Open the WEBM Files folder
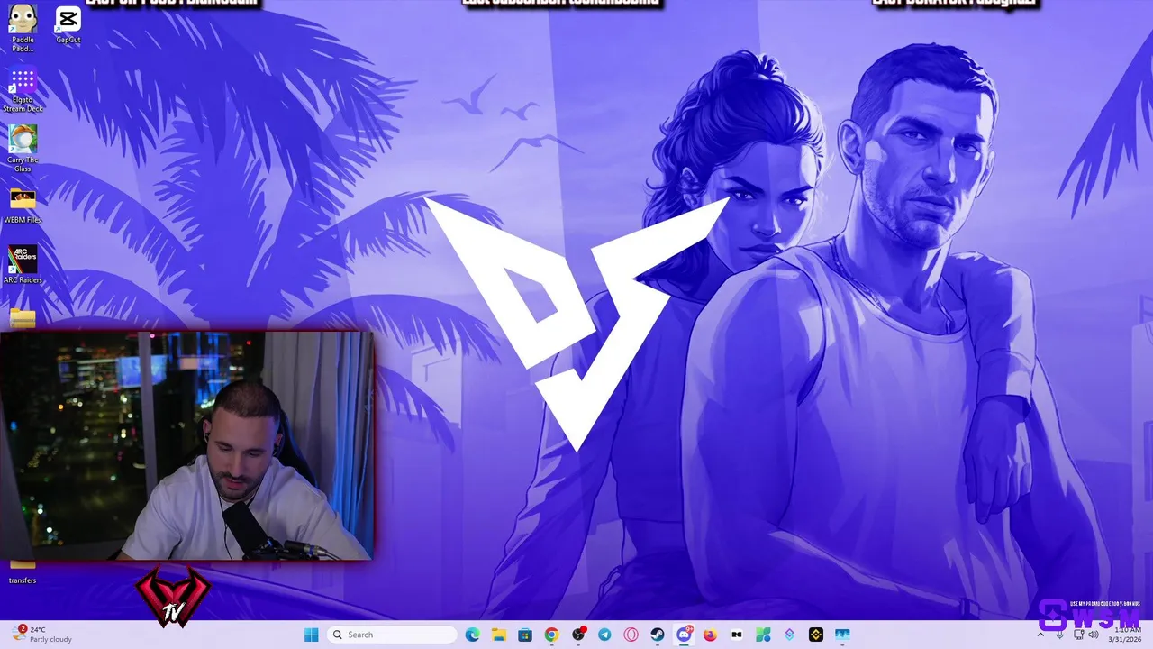This screenshot has height=649, width=1153. coord(23,206)
